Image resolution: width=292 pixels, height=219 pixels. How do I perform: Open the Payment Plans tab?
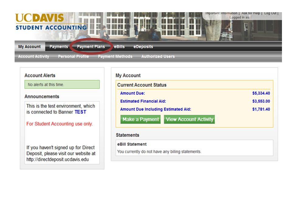[91, 47]
